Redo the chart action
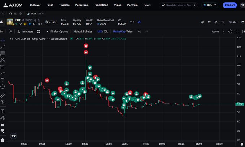Viewport: 245px width, 147px height. 146,32
